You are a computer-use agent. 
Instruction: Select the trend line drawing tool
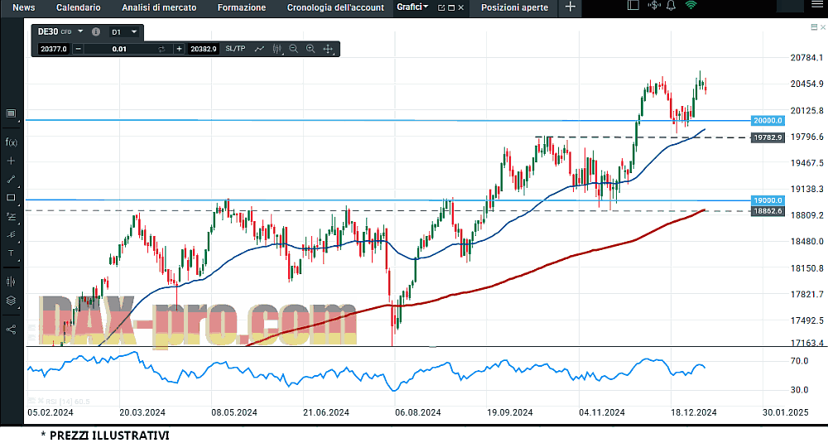11,179
